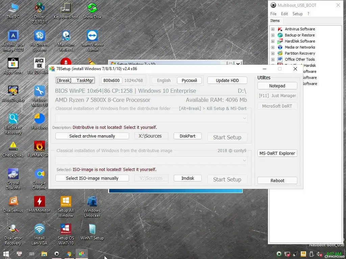The image size is (346, 259).
Task: Click on-screen keyboard taskbar icon
Action: (32, 254)
